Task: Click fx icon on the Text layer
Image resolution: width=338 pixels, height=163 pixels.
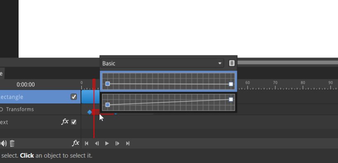Action: click(x=65, y=122)
